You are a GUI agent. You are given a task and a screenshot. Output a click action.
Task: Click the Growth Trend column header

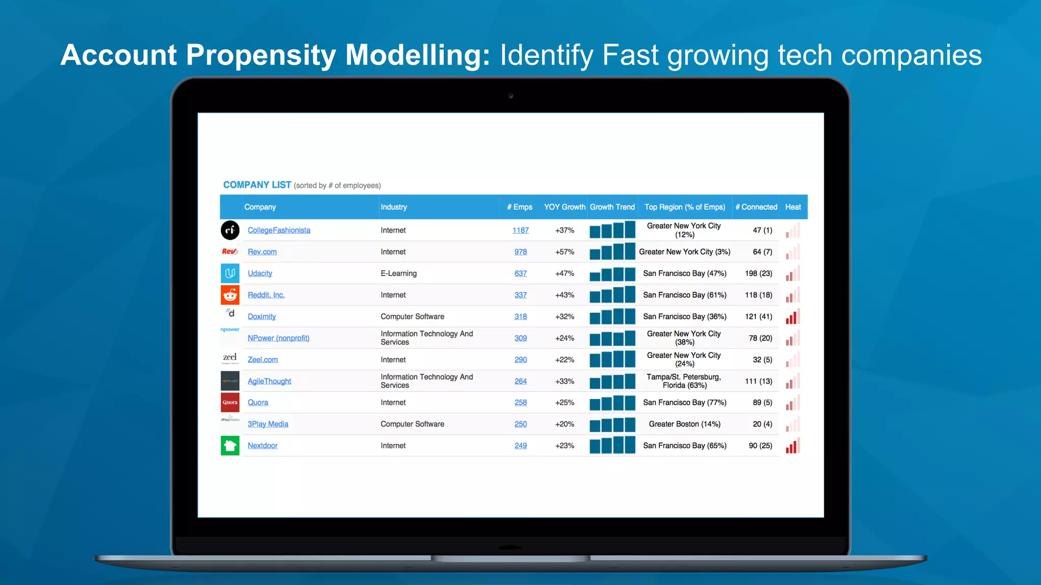tap(612, 207)
